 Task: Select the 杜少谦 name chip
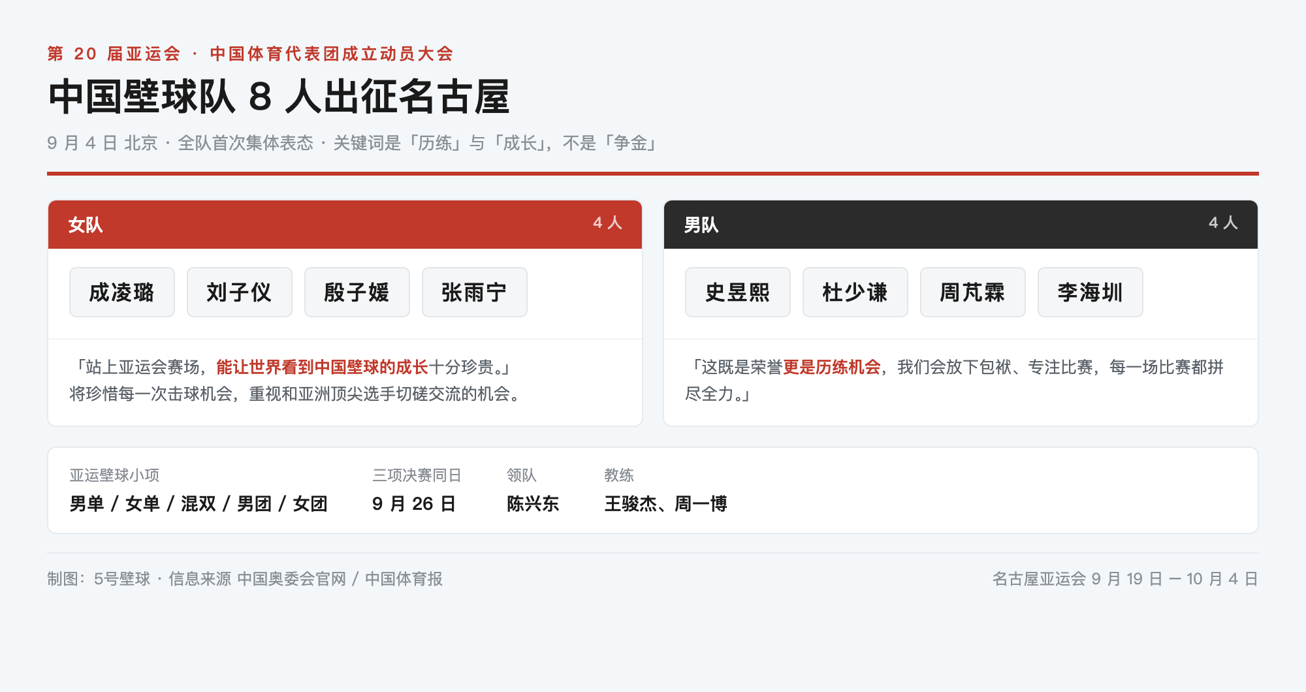[855, 292]
